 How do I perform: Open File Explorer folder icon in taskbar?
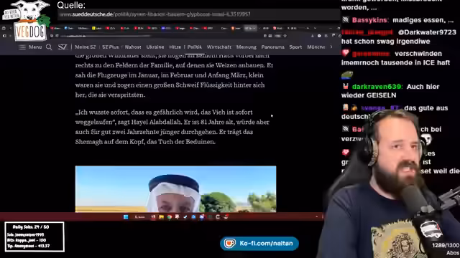[161, 216]
